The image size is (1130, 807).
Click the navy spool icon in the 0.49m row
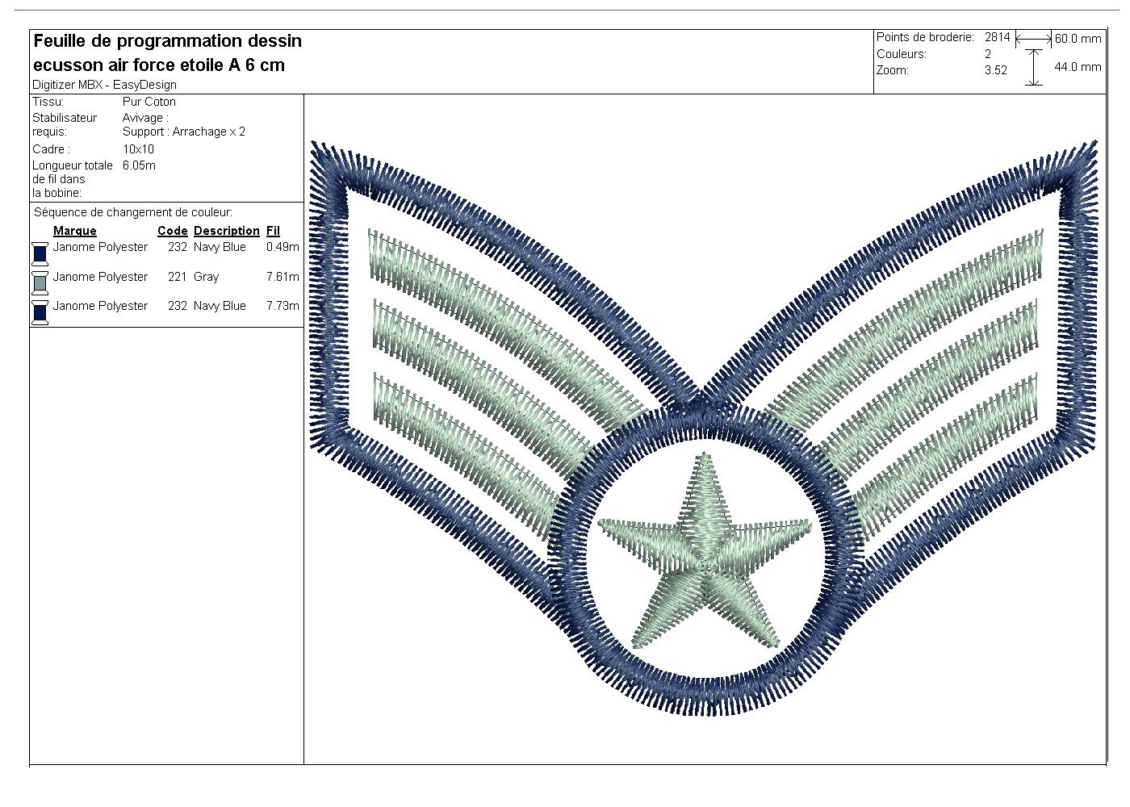pyautogui.click(x=40, y=253)
